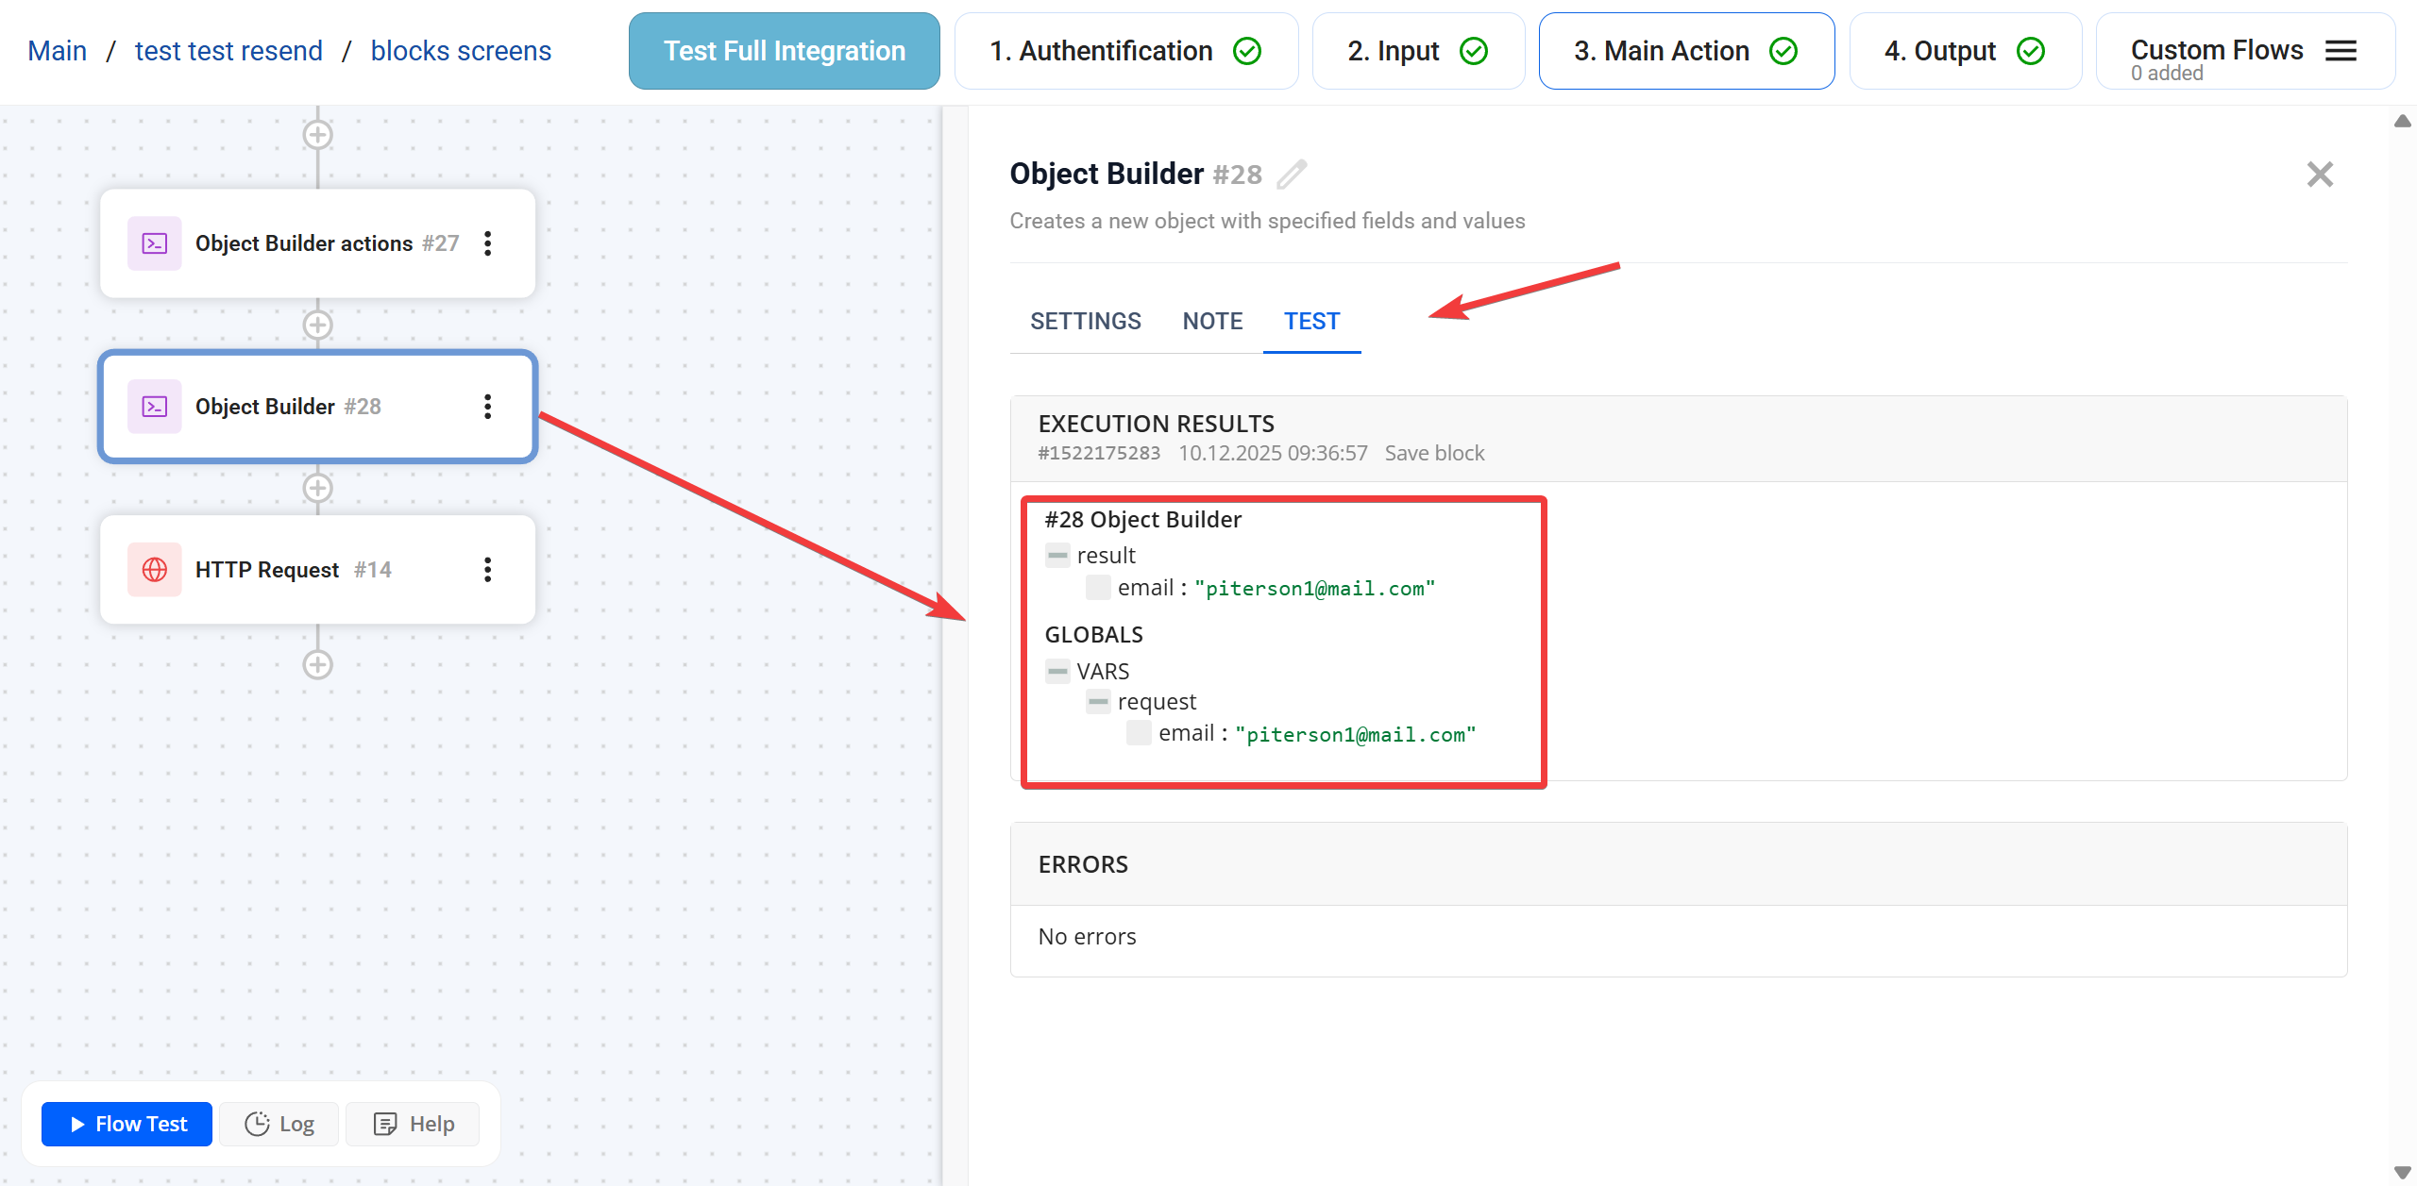The image size is (2417, 1186).
Task: Open the 4. Output step
Action: tap(1964, 51)
